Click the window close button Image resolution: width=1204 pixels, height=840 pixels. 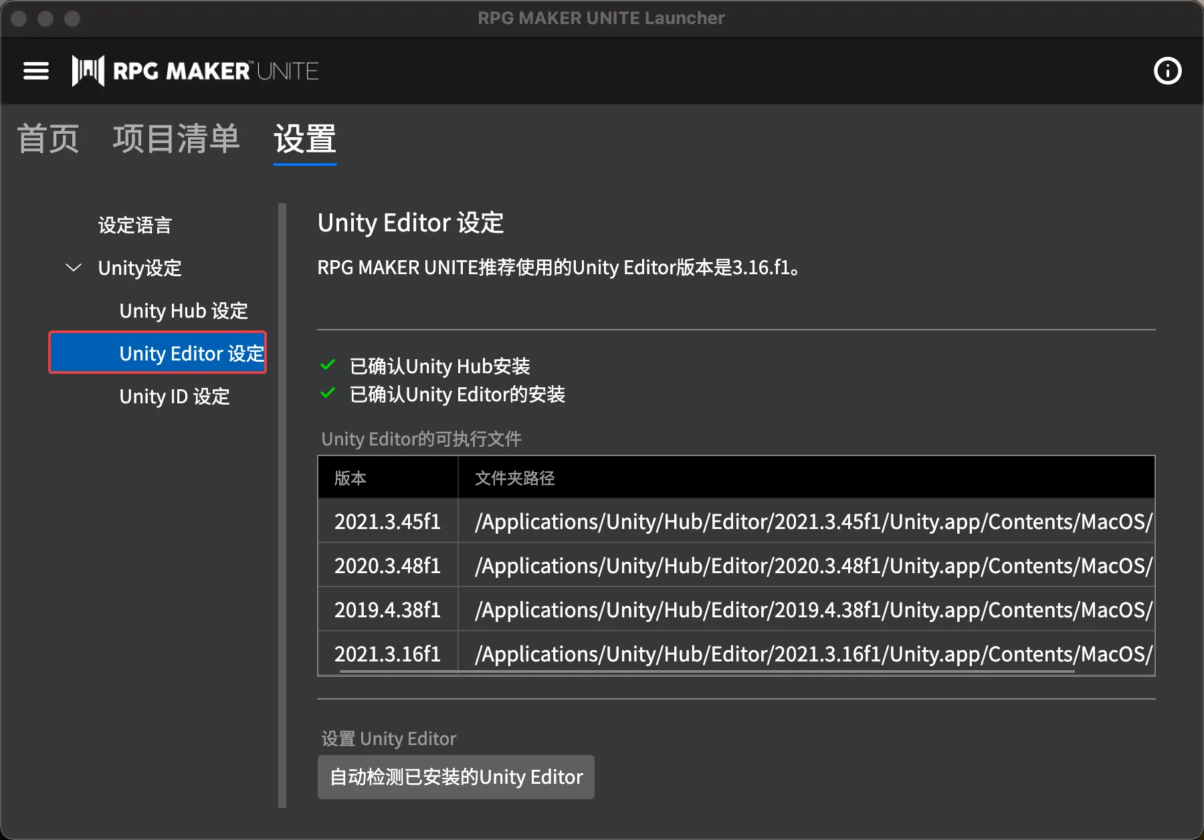click(x=19, y=19)
